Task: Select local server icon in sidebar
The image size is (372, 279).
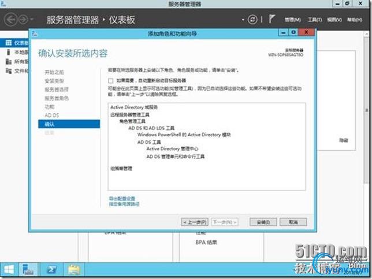Action: pyautogui.click(x=9, y=52)
